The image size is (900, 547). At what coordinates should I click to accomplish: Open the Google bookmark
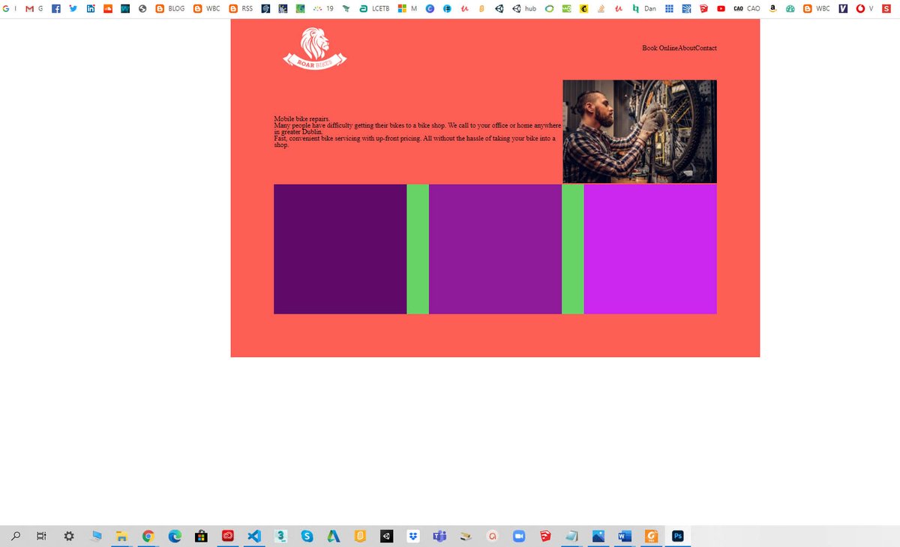pyautogui.click(x=9, y=8)
